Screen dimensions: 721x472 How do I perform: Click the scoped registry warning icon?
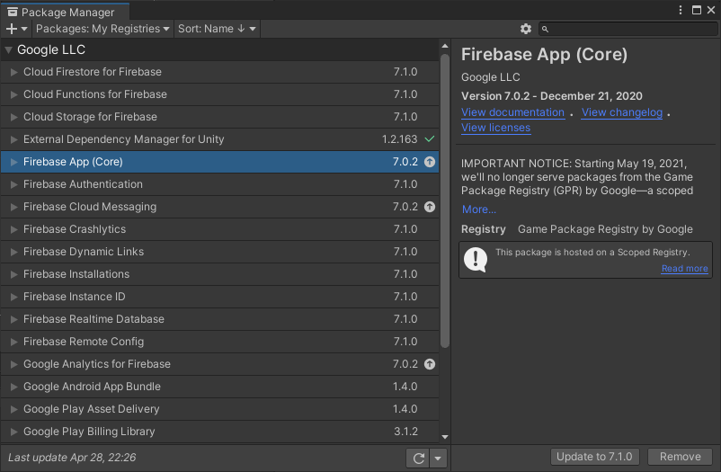476,260
